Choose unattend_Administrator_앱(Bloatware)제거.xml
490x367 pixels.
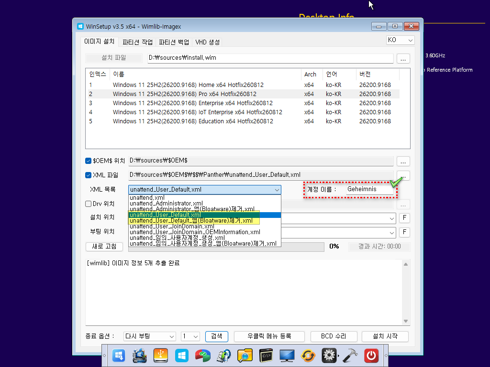(205, 209)
